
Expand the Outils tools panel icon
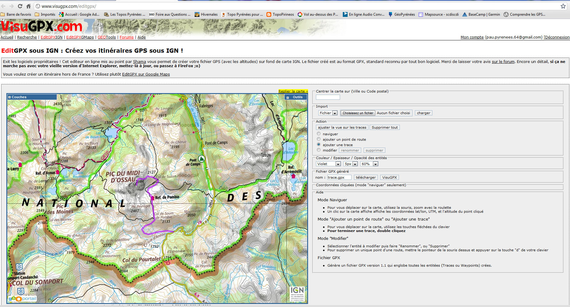(288, 97)
